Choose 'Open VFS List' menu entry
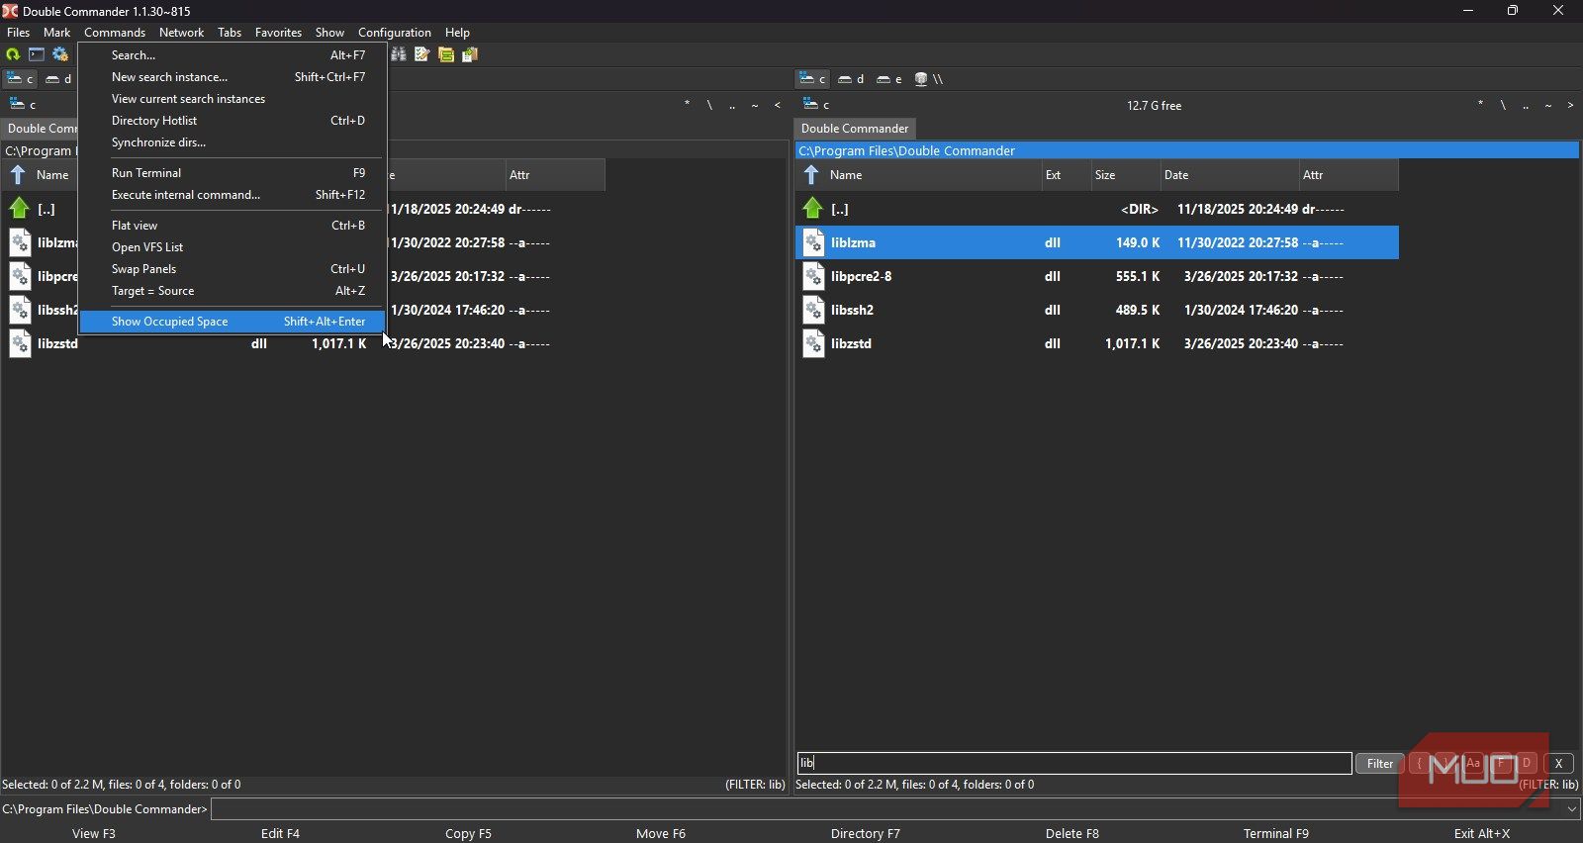The image size is (1583, 843). click(232, 247)
